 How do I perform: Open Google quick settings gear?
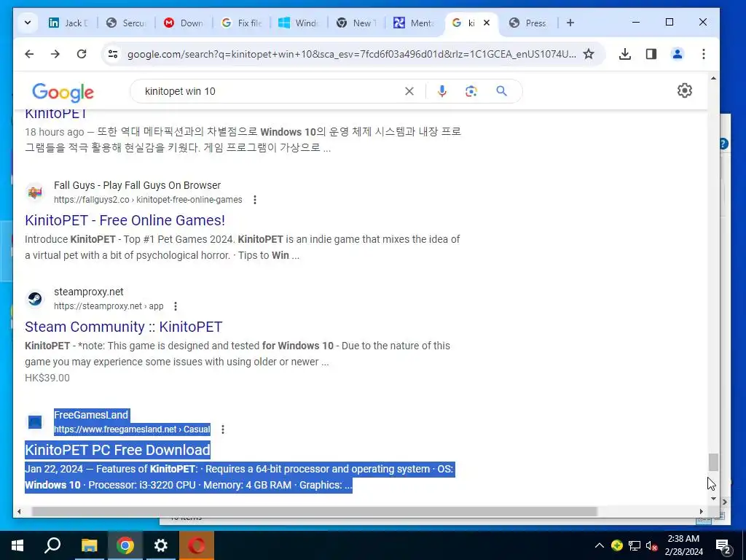coord(684,90)
